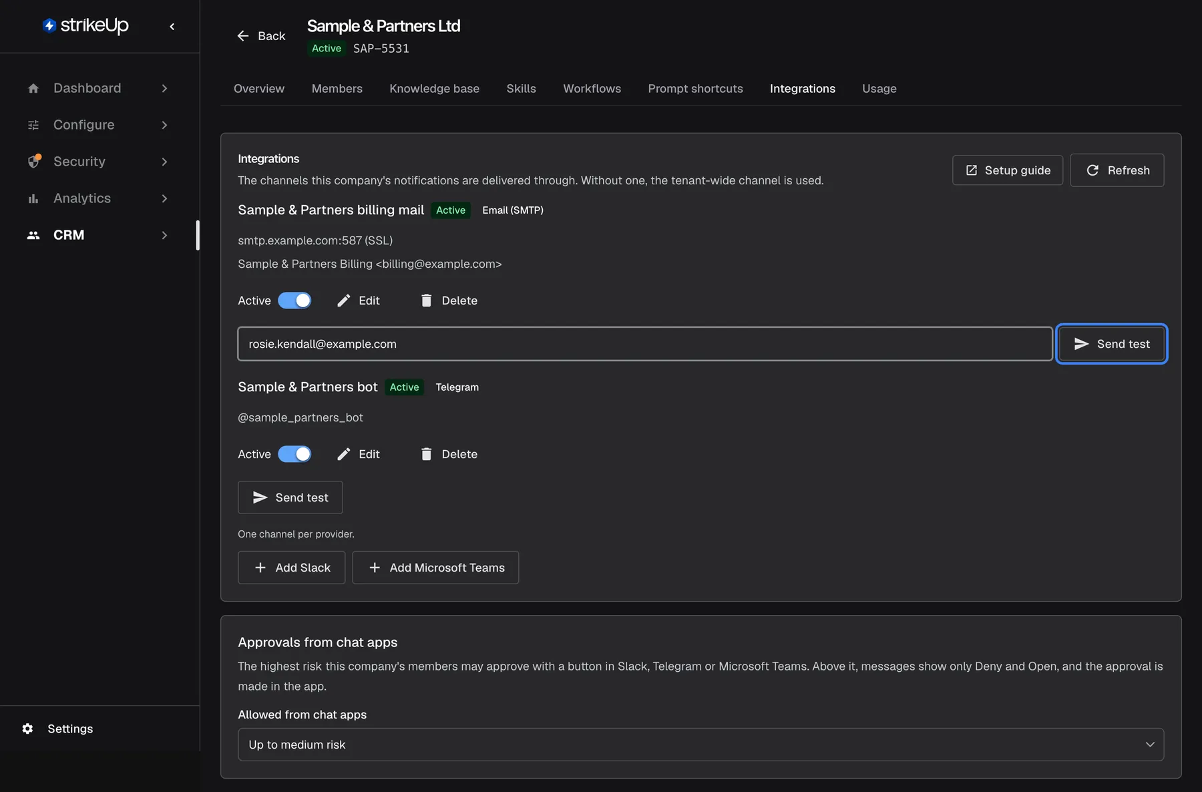Click the plus icon on Add Microsoft Teams
The width and height of the screenshot is (1202, 792).
click(375, 568)
